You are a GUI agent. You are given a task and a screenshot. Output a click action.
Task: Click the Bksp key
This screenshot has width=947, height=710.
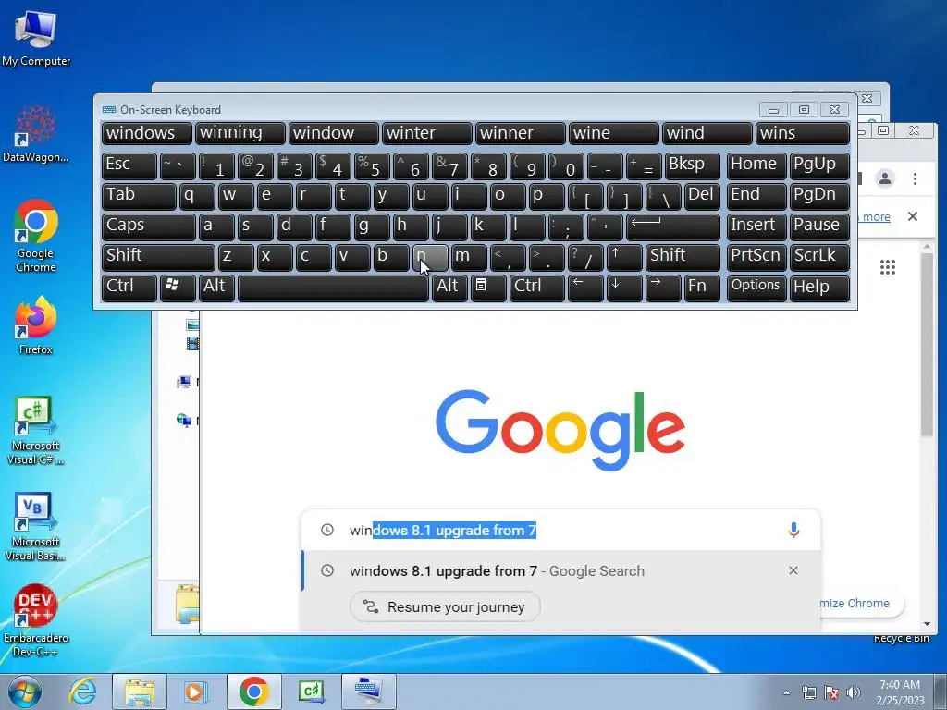[692, 166]
